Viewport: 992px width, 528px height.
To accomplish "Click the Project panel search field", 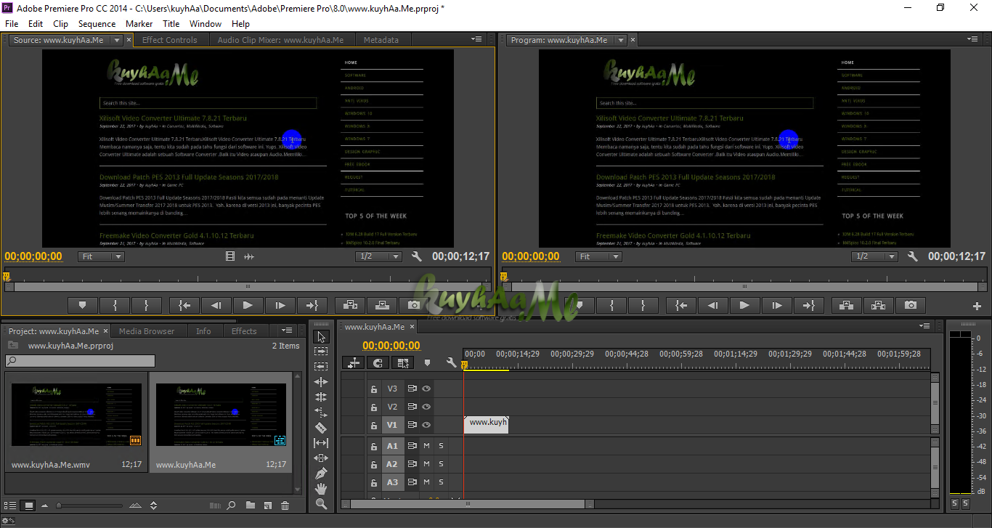I will pyautogui.click(x=80, y=361).
